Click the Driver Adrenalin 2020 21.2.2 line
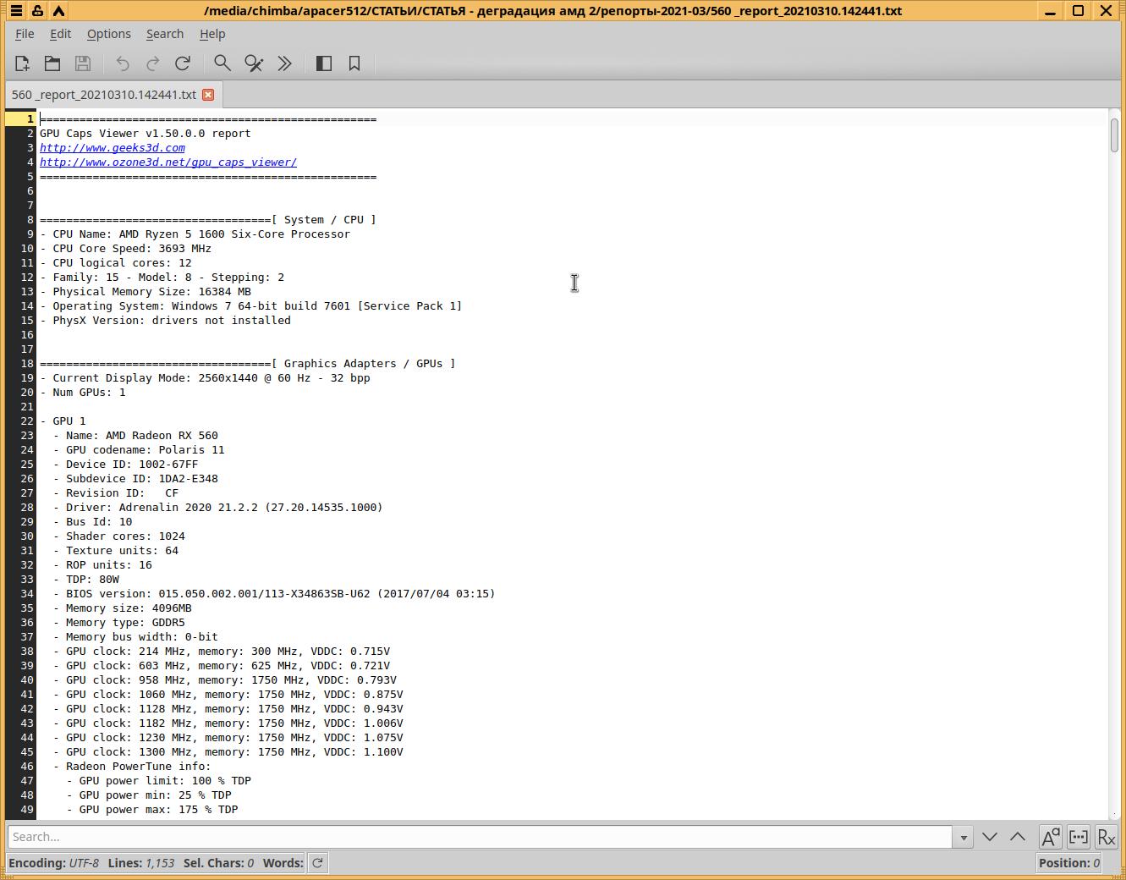 point(218,508)
